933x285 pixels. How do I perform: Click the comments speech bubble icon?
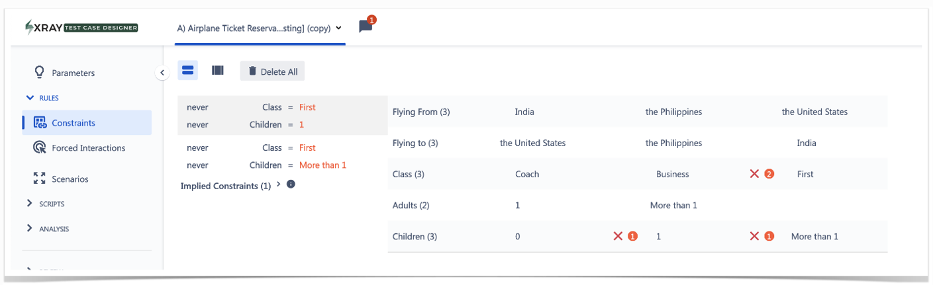[x=365, y=26]
